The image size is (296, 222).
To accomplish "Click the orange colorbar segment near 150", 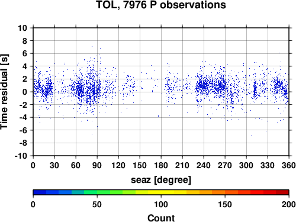I will click(225, 192).
